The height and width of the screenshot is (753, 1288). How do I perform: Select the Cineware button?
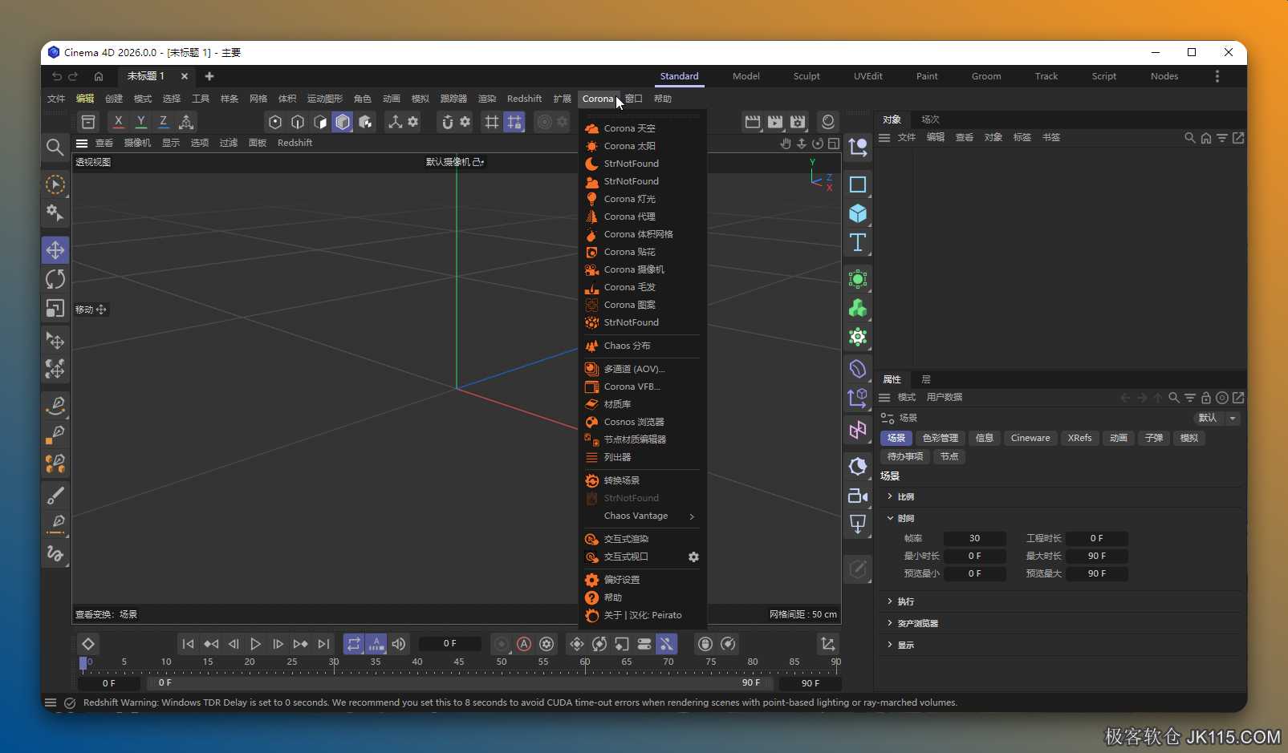(1030, 438)
